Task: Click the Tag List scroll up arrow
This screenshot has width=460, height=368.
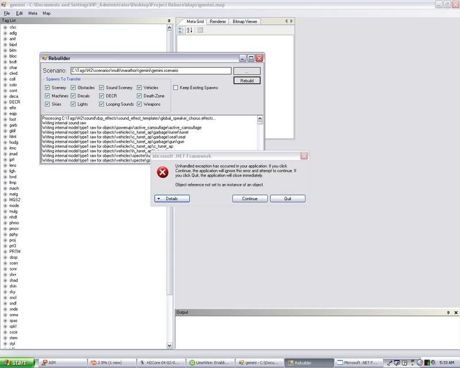Action: point(169,28)
